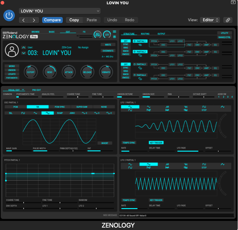Open the View Editor selector

[x=210, y=20]
